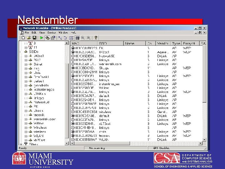225x169 pixels.
Task: Save the capture with the floppy disk icon
Action: click(x=34, y=38)
